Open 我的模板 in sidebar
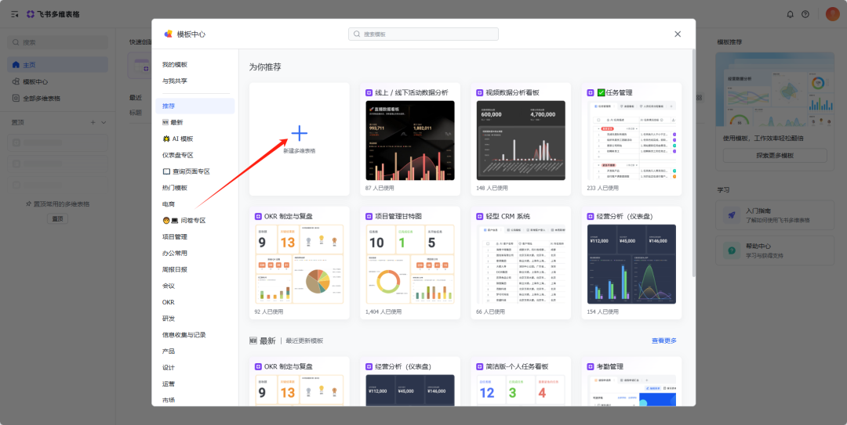 [175, 64]
